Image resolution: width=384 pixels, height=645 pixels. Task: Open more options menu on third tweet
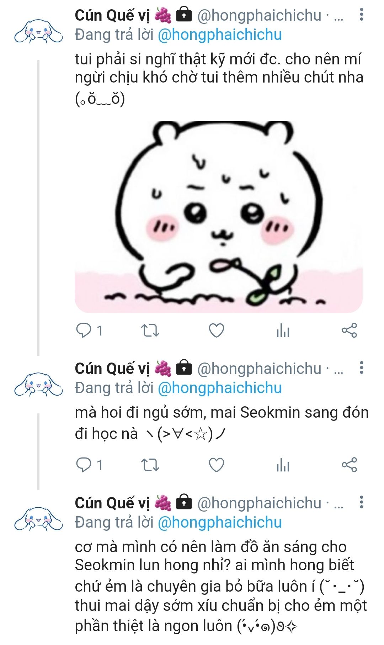point(361,502)
